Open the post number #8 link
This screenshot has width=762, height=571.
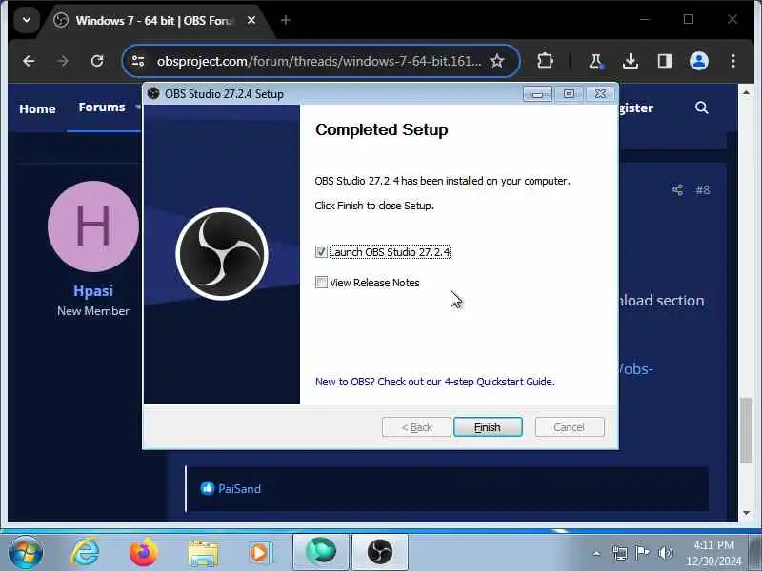pyautogui.click(x=703, y=189)
